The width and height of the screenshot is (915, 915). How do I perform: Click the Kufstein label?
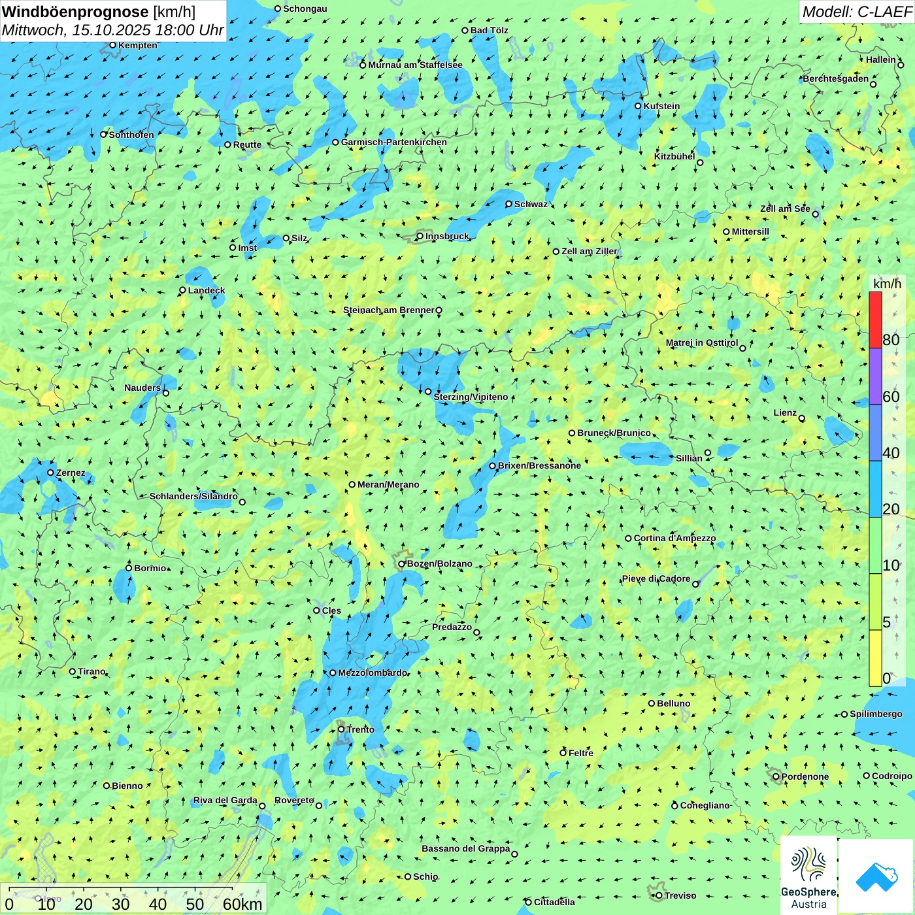click(661, 106)
